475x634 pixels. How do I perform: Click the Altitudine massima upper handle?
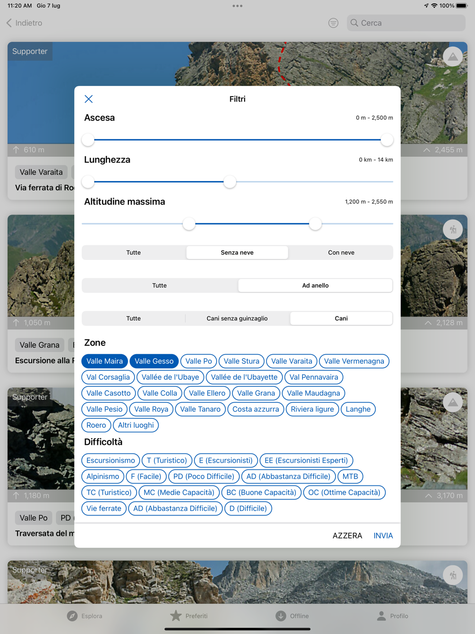coord(315,224)
